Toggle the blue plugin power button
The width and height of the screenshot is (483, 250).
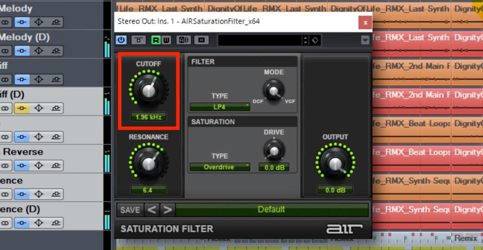[x=121, y=40]
